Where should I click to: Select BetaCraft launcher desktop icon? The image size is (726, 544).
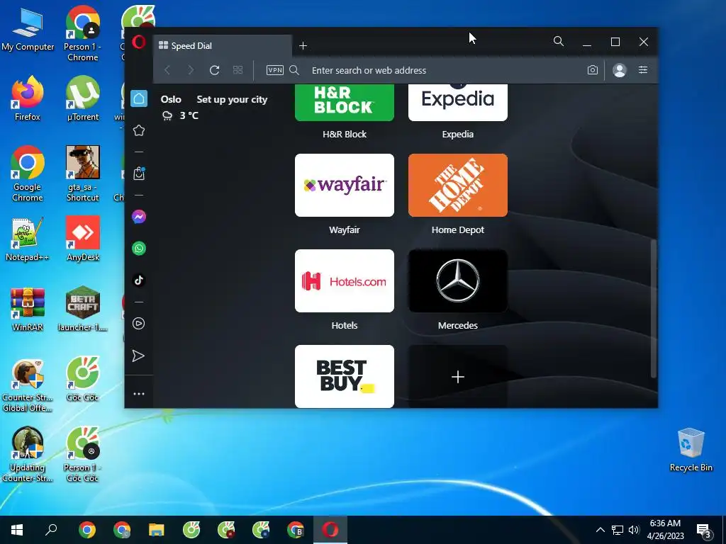(x=82, y=309)
